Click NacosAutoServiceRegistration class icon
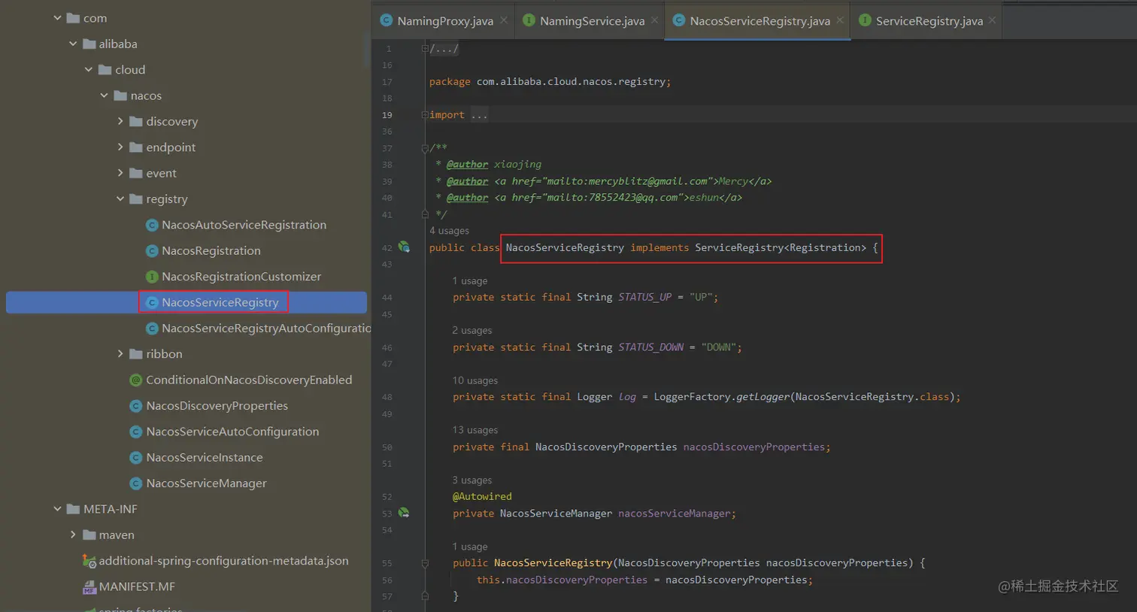 coord(152,225)
